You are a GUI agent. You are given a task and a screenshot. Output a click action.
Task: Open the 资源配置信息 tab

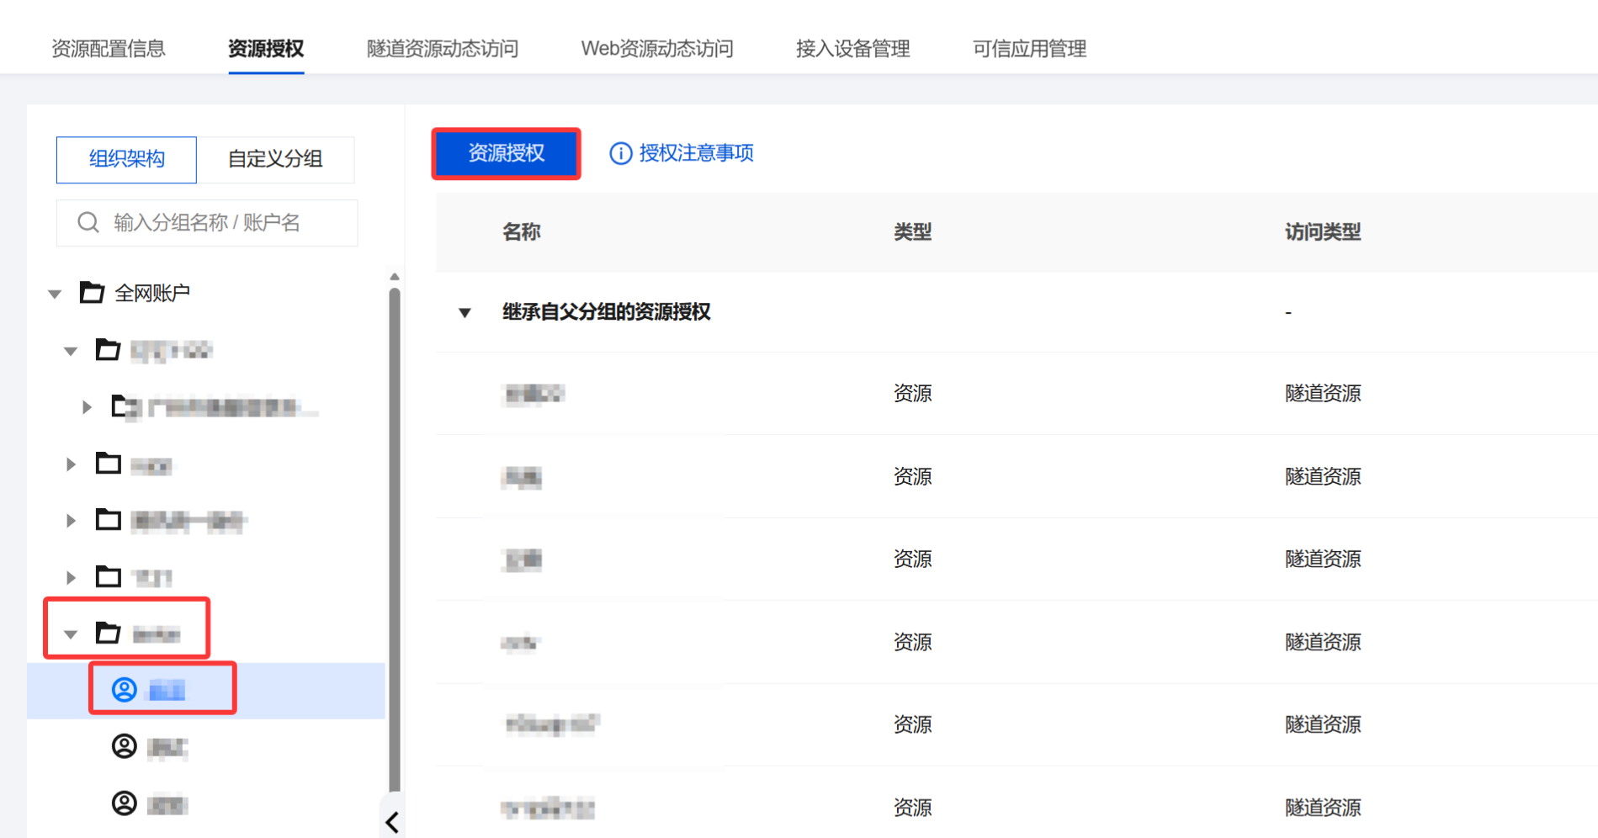(x=109, y=49)
